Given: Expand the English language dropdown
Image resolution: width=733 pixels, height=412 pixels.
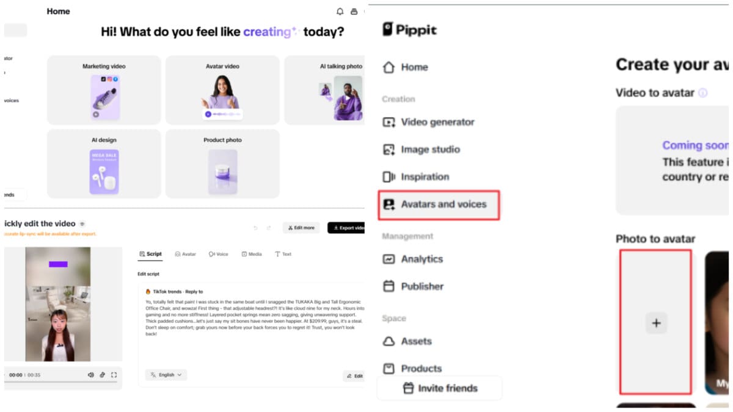Looking at the screenshot, I should (166, 375).
